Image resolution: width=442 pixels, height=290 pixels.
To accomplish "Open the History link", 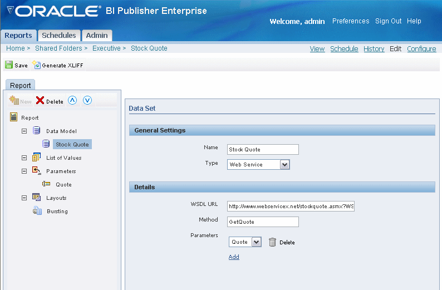I will tap(374, 49).
